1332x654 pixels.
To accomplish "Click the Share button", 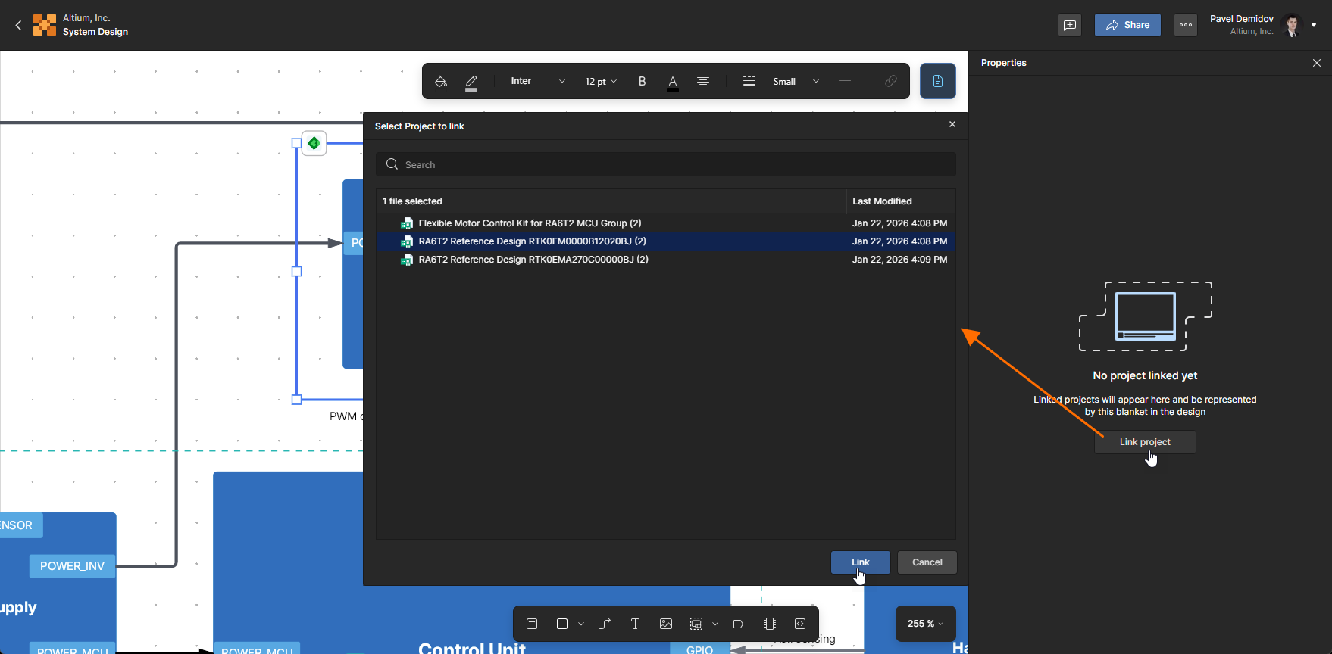I will click(x=1127, y=25).
